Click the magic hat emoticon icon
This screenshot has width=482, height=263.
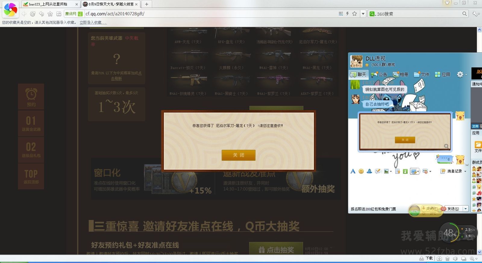pos(369,171)
